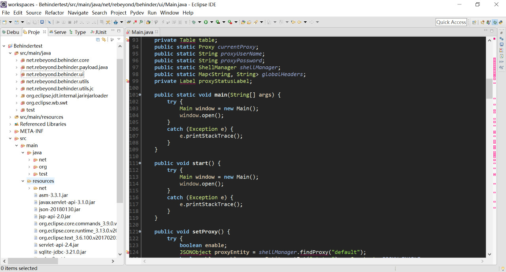Open the Console view icon in the right trim
506x272 pixels.
(501, 44)
